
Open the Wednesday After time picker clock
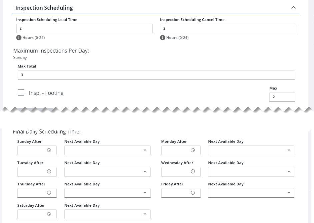point(193,171)
